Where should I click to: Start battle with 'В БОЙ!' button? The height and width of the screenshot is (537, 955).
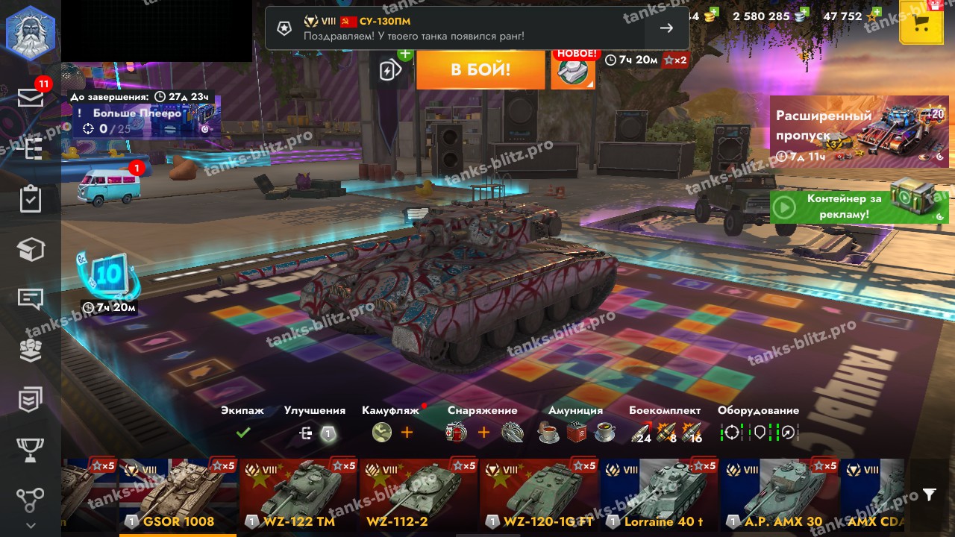point(480,69)
